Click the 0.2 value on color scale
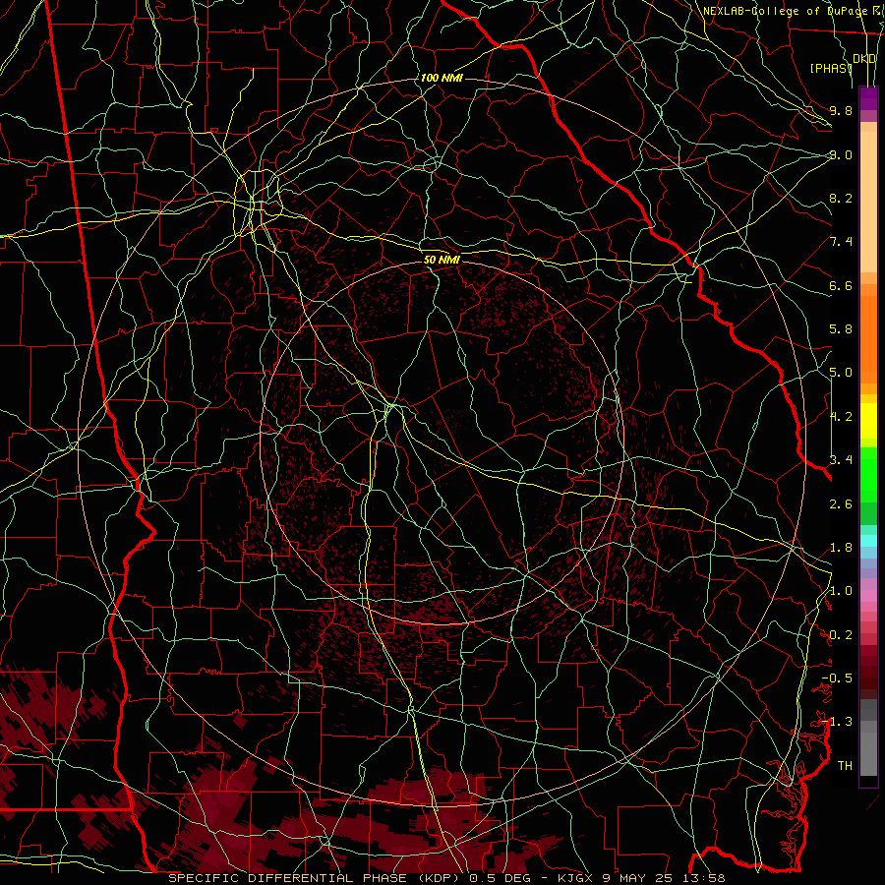 click(841, 635)
